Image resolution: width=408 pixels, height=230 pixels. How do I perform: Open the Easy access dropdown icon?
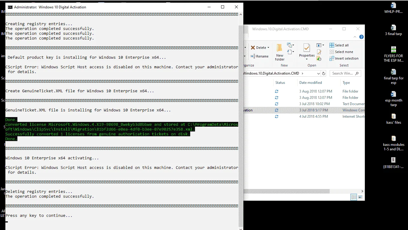[290, 52]
